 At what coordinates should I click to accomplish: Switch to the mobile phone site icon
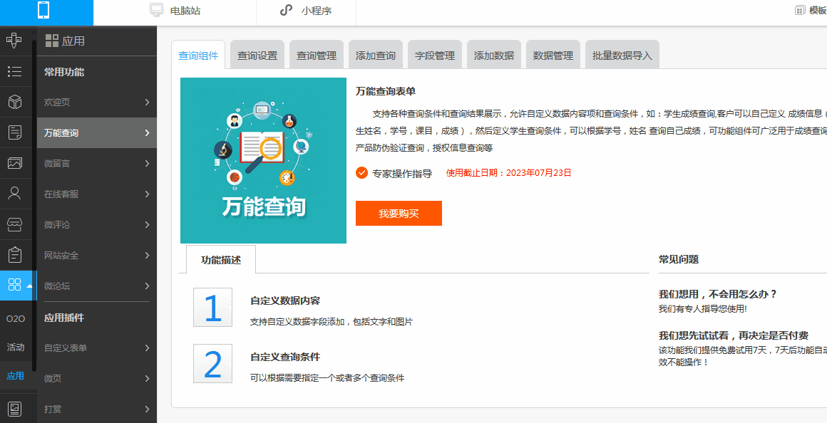click(45, 11)
